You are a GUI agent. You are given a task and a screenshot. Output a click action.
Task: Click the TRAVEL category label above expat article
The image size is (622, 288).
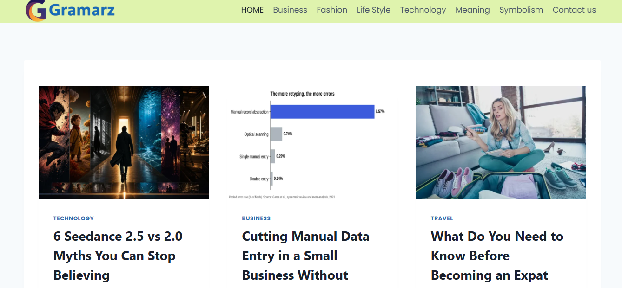[x=442, y=218]
